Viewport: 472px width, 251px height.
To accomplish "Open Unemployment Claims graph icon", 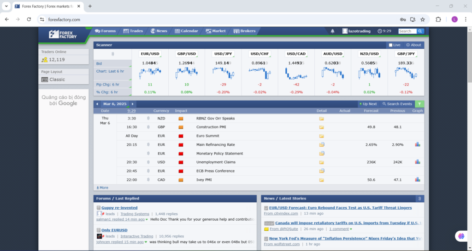I will (418, 162).
